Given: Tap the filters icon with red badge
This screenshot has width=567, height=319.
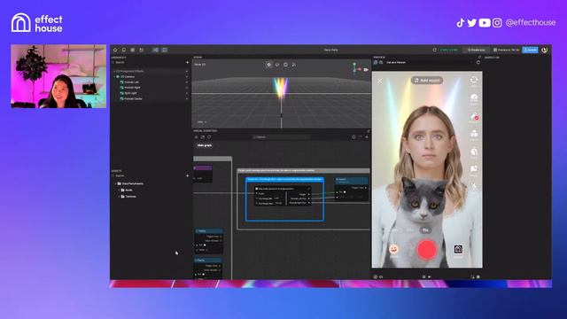Looking at the screenshot, I should 474,116.
